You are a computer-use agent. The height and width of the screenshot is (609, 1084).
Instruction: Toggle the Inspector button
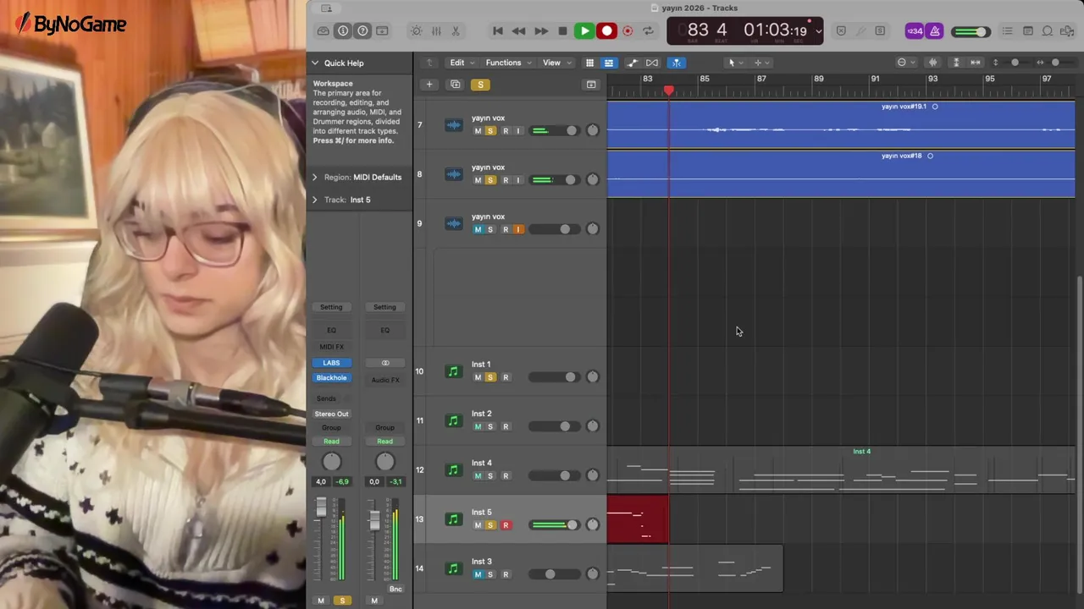click(343, 31)
